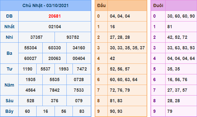Select the Nhất row label
This screenshot has height=117, width=197.
(9, 27)
